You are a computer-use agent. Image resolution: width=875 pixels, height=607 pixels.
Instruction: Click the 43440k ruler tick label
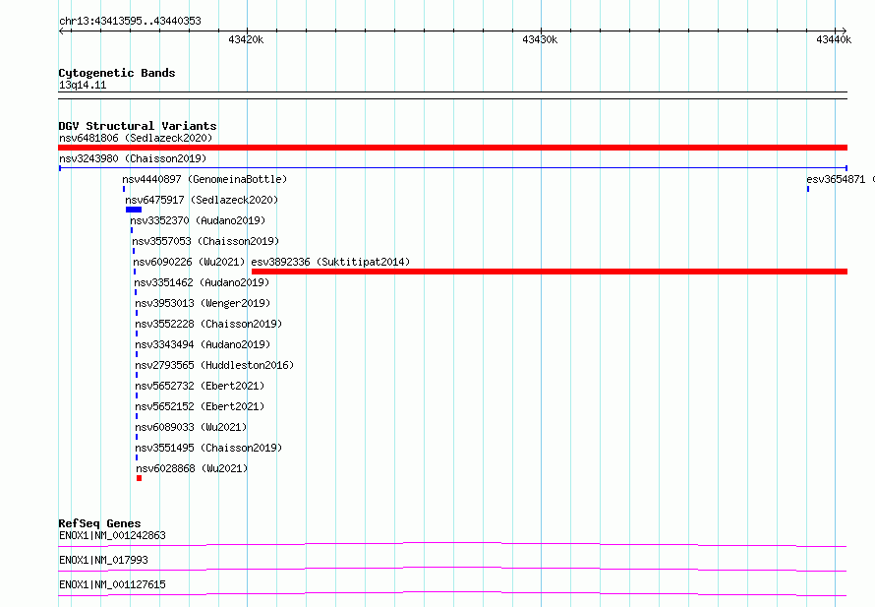tap(834, 39)
